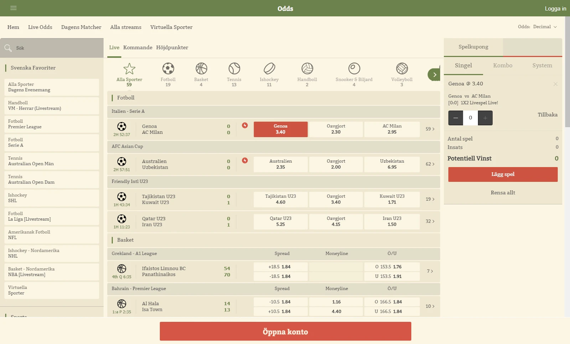Switch to the Kombo tab
This screenshot has width=570, height=344.
[503, 65]
